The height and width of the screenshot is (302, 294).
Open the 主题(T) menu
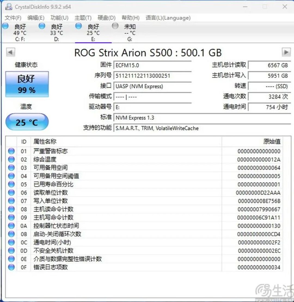point(83,18)
